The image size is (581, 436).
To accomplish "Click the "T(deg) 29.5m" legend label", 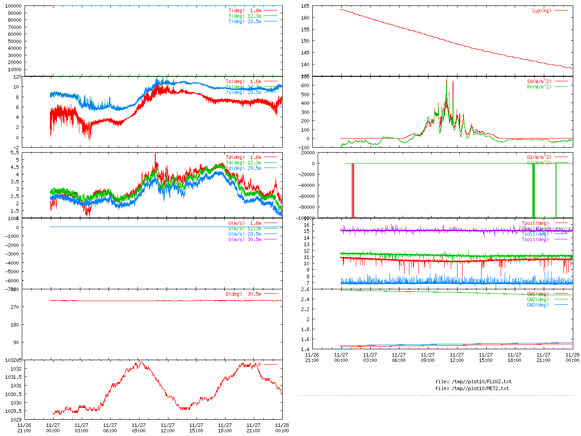I will point(245,21).
